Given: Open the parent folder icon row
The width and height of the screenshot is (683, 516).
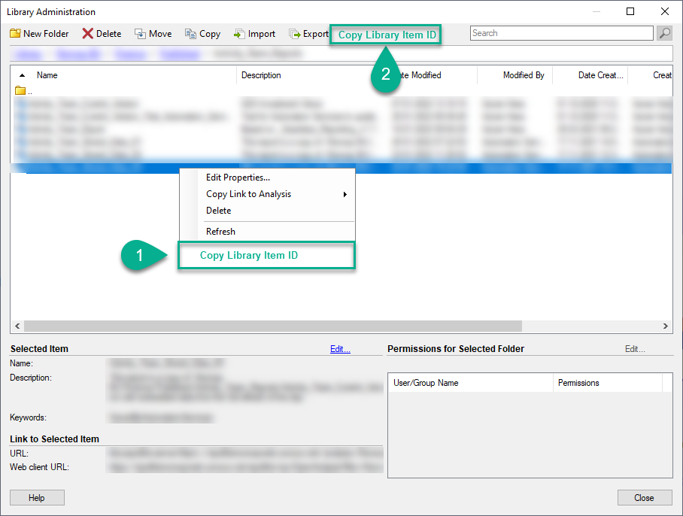Looking at the screenshot, I should 20,91.
